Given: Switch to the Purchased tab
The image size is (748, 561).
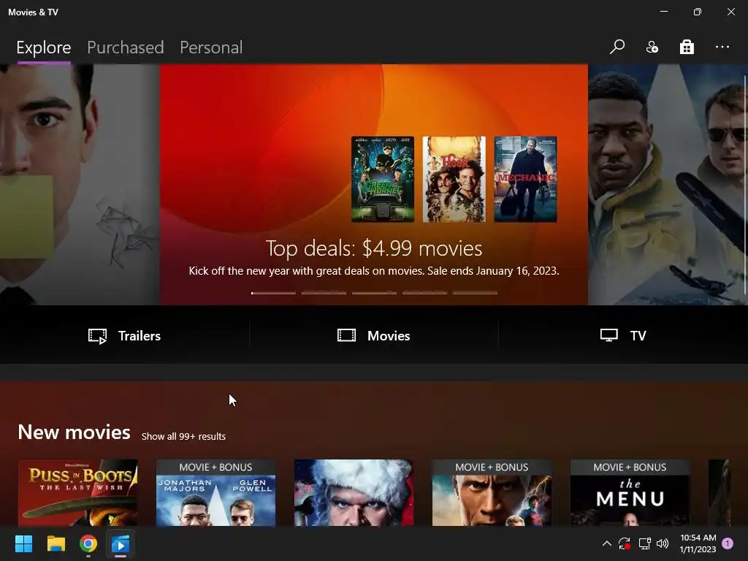Looking at the screenshot, I should 126,47.
